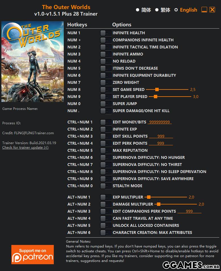
Task: Select the English language radio button
Action: click(x=176, y=10)
